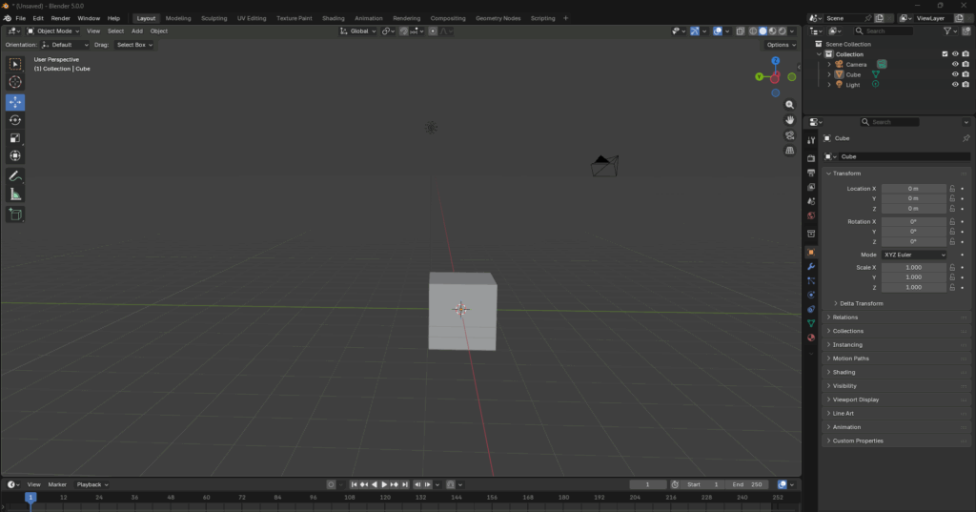The height and width of the screenshot is (512, 976).
Task: Click the zoom magnifier viewport gizmo
Action: [790, 106]
